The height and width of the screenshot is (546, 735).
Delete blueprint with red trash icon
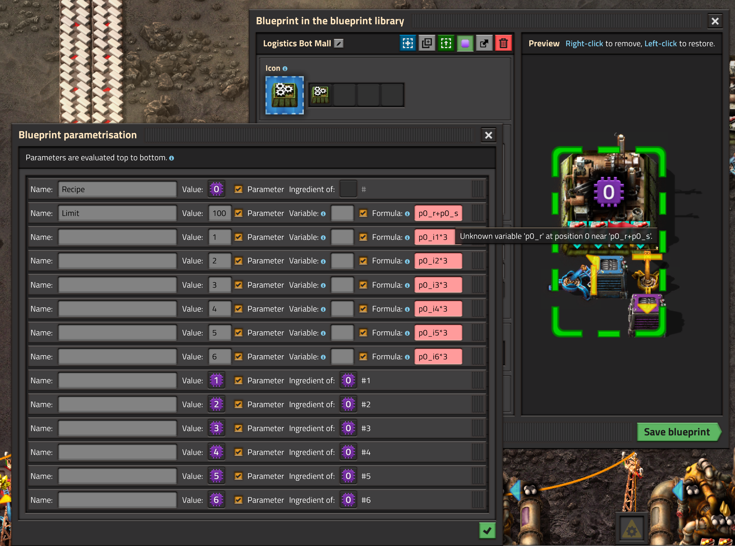click(x=503, y=43)
